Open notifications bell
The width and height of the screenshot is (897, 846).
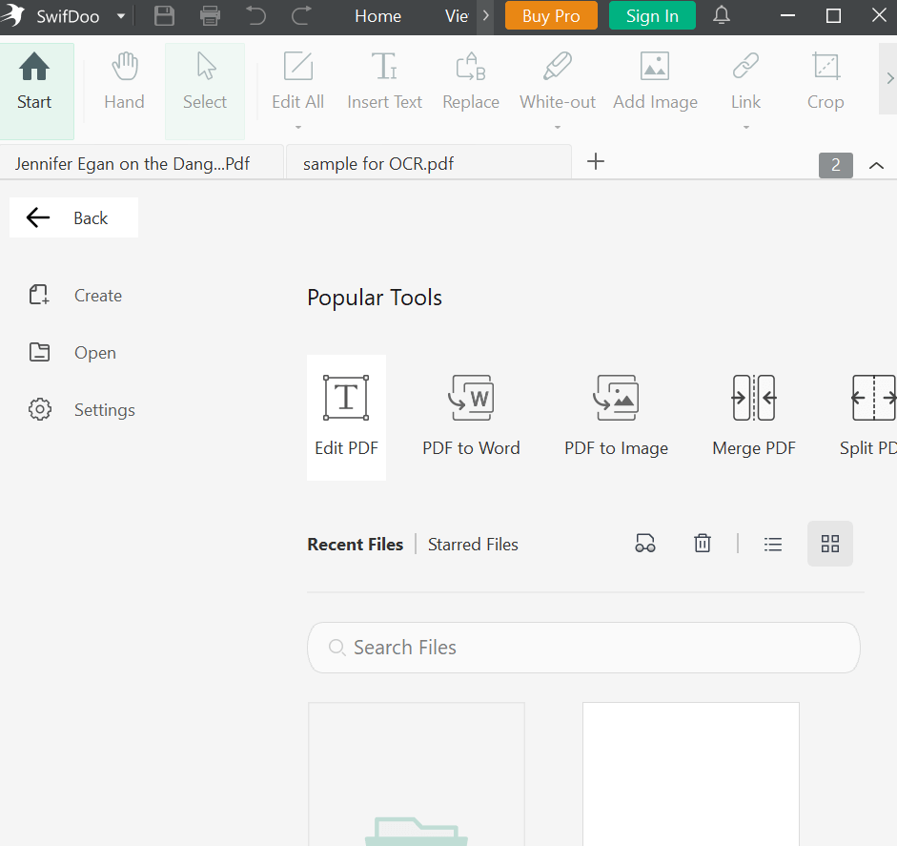coord(722,15)
